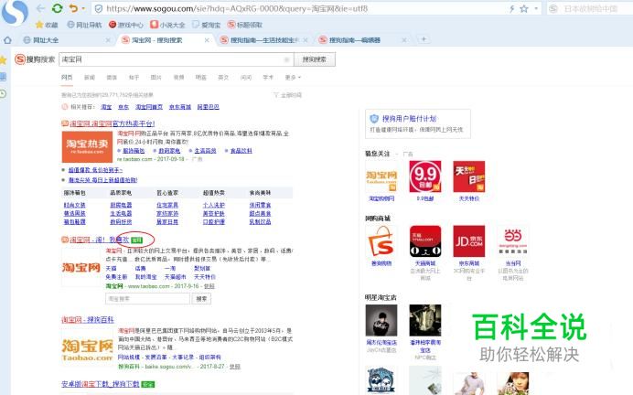Select the 新闻 search category tab
Viewport: 633px width, 395px height.
click(90, 77)
